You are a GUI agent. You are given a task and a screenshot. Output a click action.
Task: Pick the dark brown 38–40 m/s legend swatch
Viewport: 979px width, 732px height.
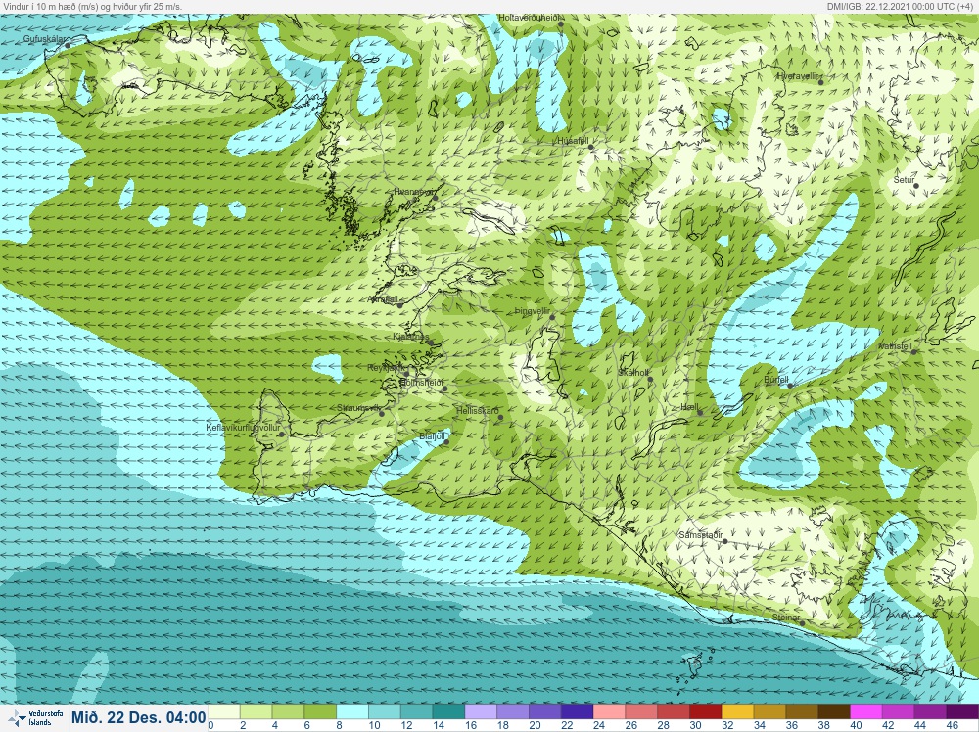tap(835, 712)
